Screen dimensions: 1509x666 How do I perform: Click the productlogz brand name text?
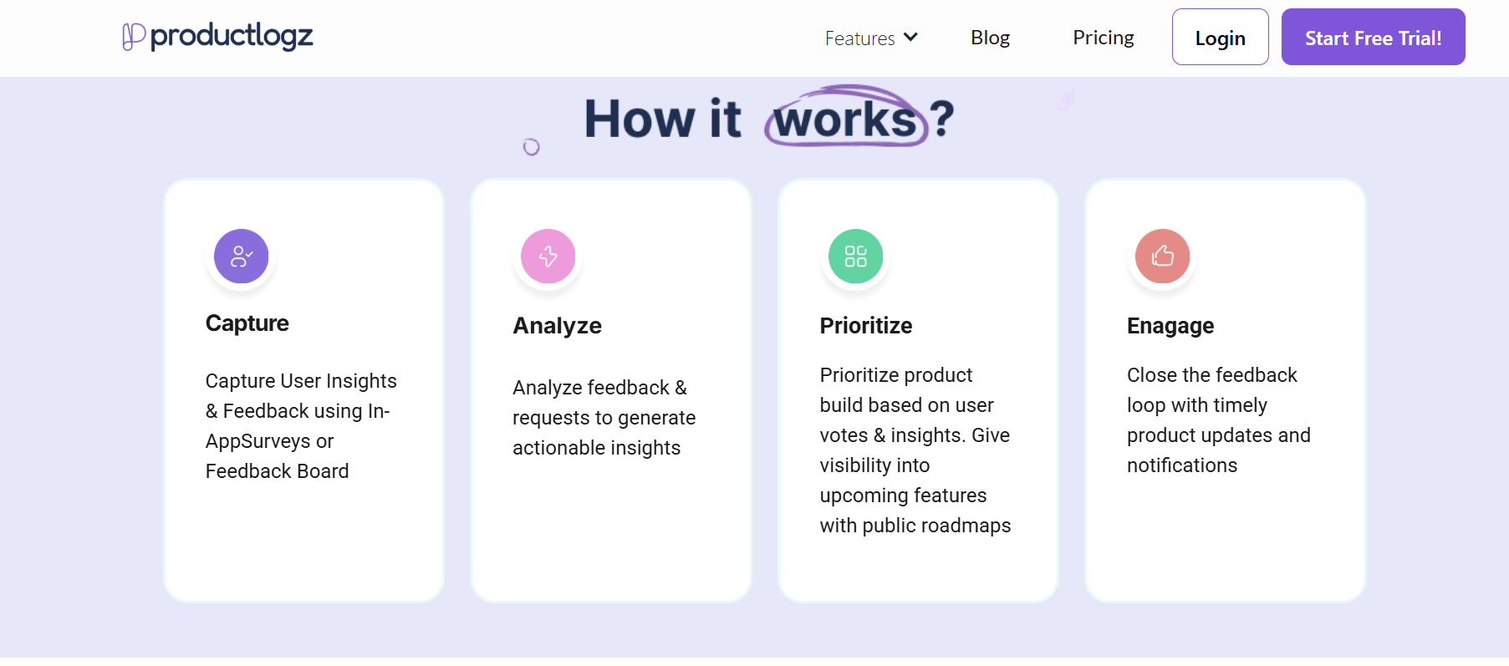point(231,36)
